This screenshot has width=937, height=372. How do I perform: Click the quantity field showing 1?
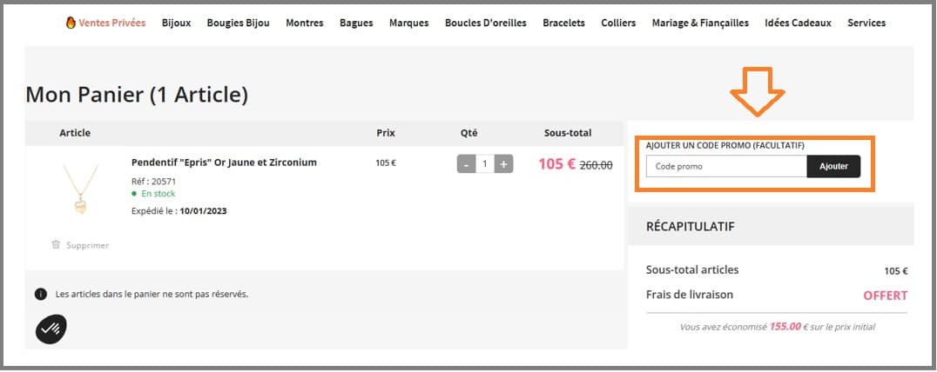tap(485, 164)
